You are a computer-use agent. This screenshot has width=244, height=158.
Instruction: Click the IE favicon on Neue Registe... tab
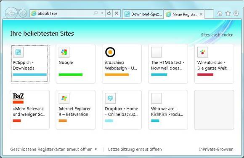coord(168,14)
